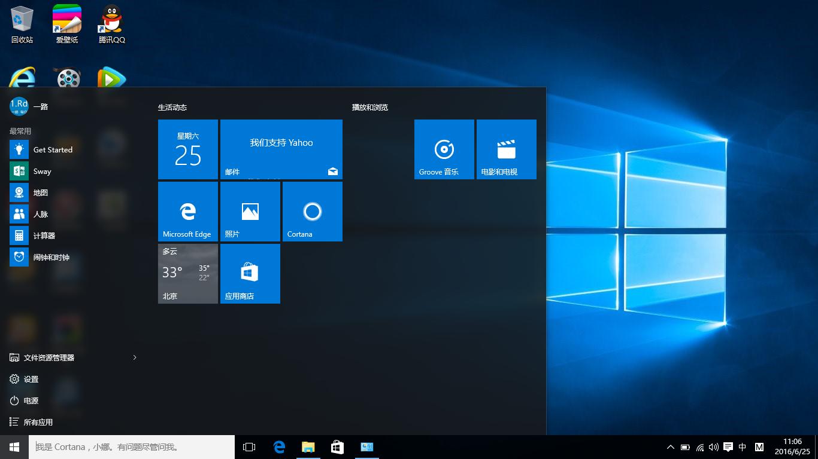Open 地图 from the most used list
Viewport: 818px width, 459px height.
coord(40,192)
